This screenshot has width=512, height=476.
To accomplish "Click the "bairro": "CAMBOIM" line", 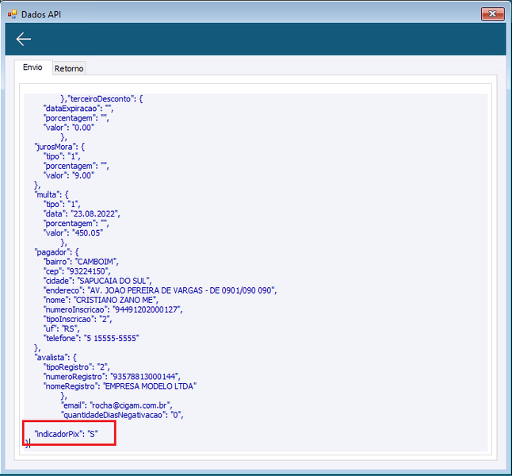I will (81, 262).
